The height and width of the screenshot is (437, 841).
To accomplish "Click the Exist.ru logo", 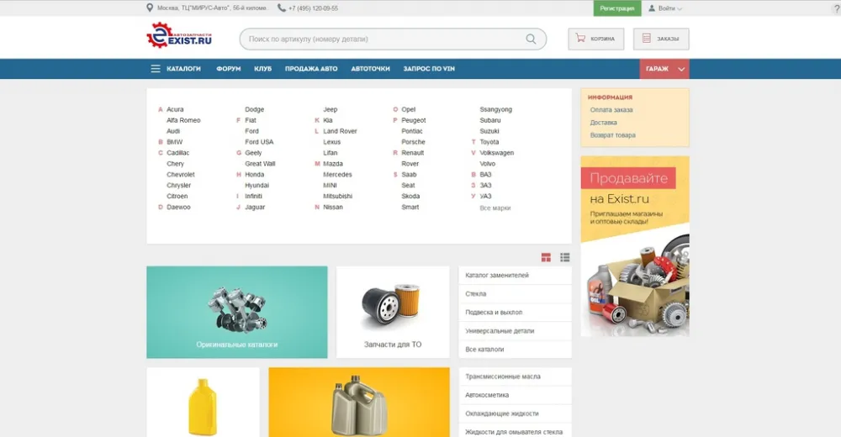I will click(179, 35).
